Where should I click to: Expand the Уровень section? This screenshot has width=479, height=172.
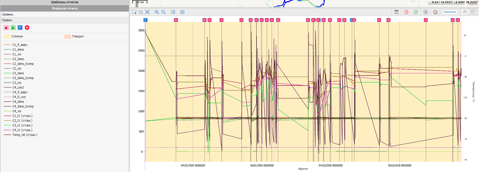point(7,14)
